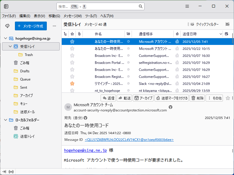The image size is (234, 175).
Task: Open the hamburger application menu
Action: tap(187, 6)
